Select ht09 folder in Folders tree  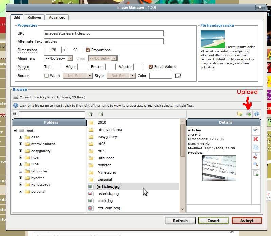pyautogui.click(x=35, y=164)
